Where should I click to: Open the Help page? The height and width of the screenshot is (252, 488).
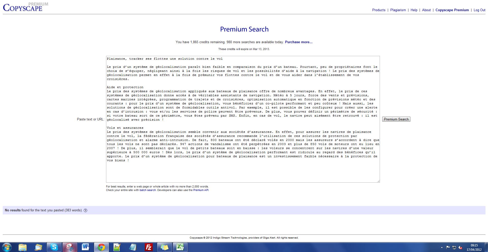[x=414, y=10]
